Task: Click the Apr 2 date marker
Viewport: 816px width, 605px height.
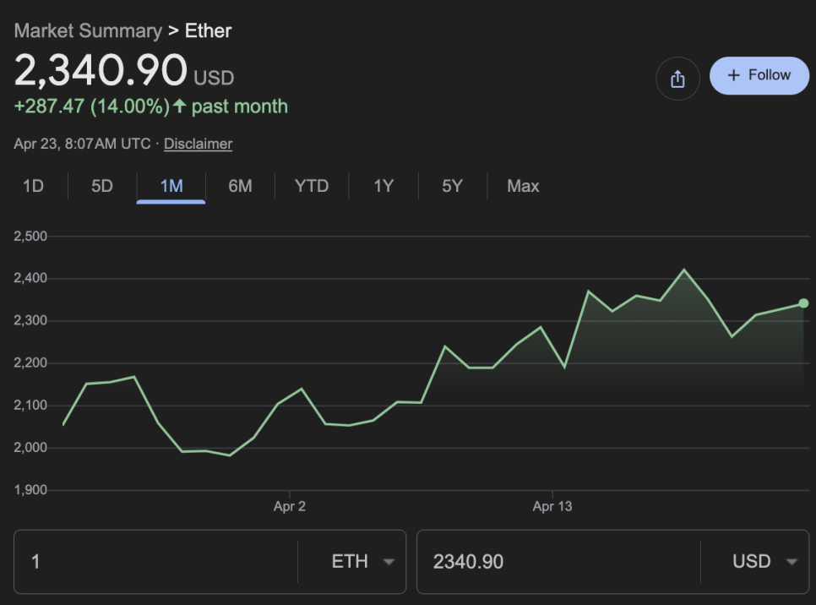Action: coord(290,506)
